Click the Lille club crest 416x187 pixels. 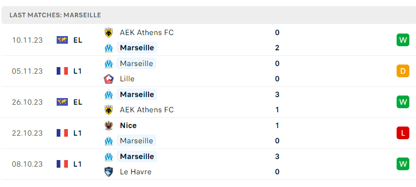click(x=109, y=79)
